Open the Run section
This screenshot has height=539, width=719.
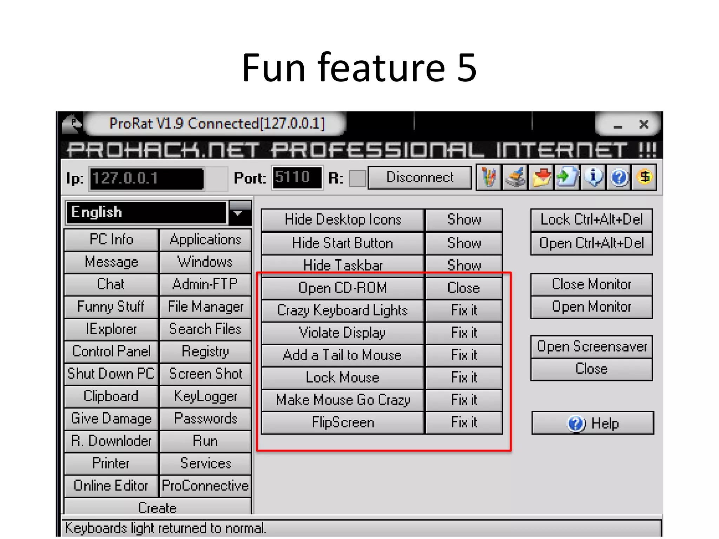tap(205, 441)
